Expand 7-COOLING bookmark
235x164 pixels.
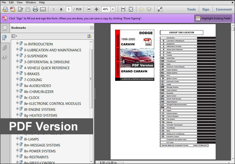[x=17, y=79]
